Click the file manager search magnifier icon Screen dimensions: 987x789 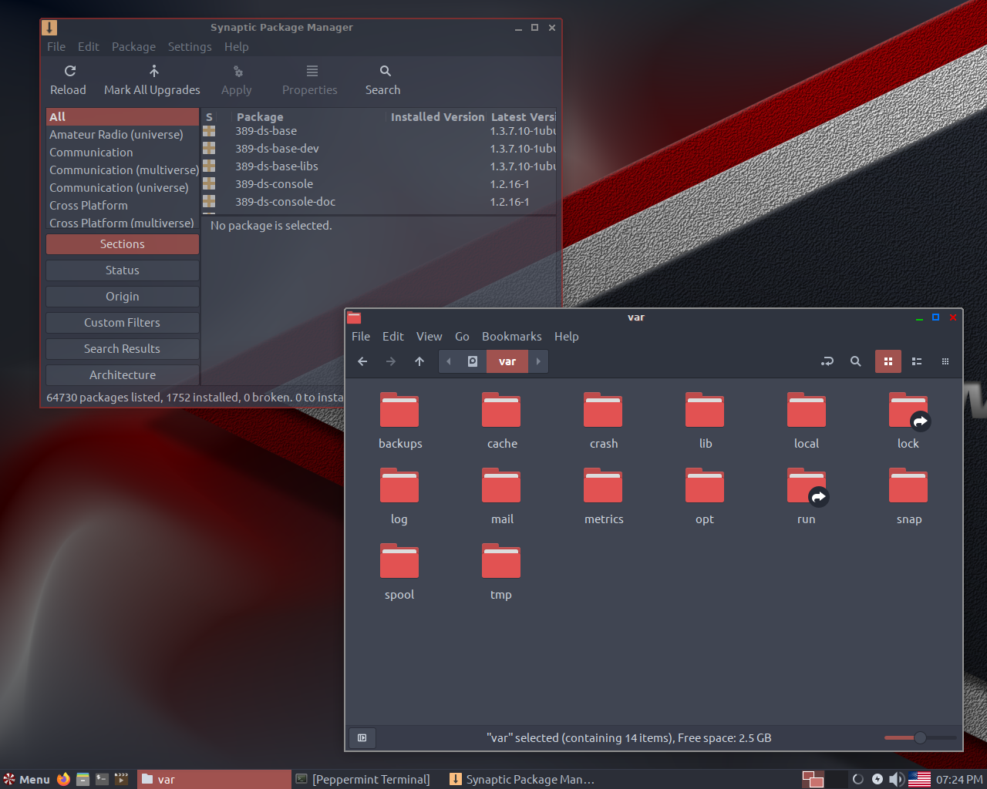(x=855, y=361)
